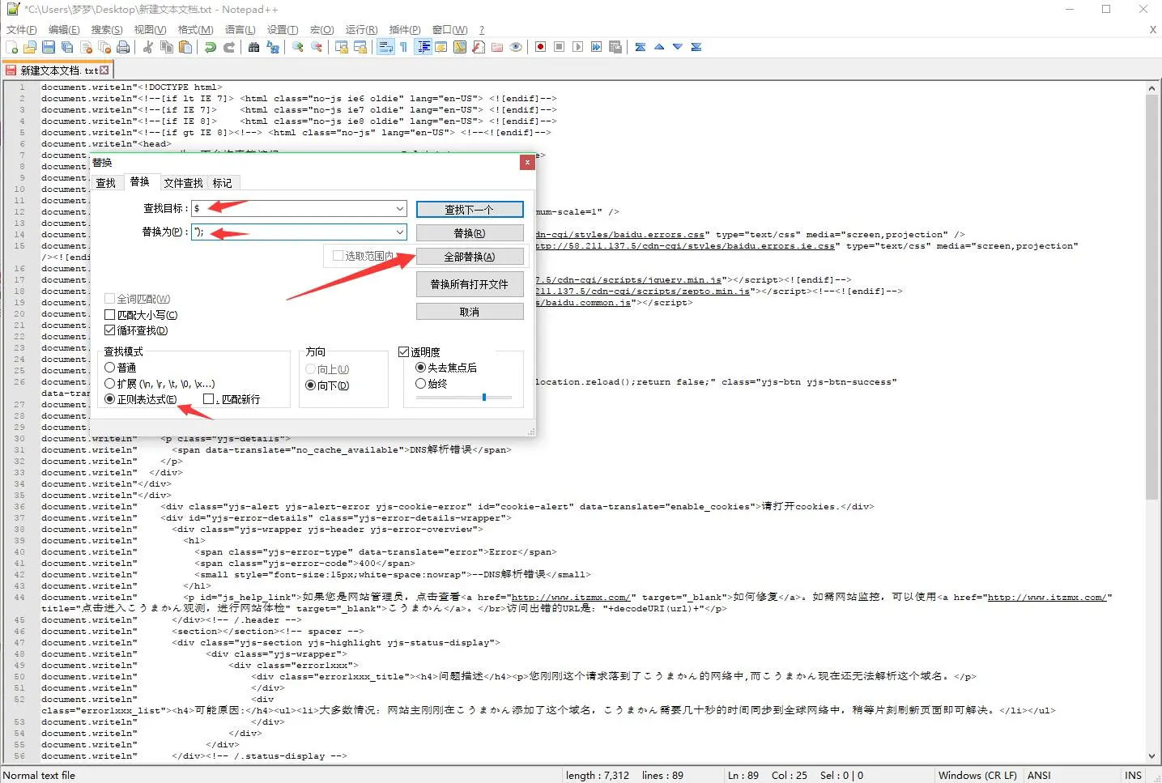This screenshot has height=783, width=1162.
Task: Click the Zoom In magnifier icon
Action: tap(298, 47)
